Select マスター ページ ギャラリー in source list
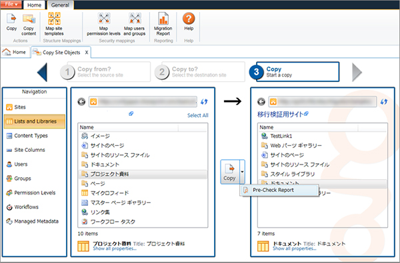Screen dimensions: 400x263 click(x=143, y=202)
